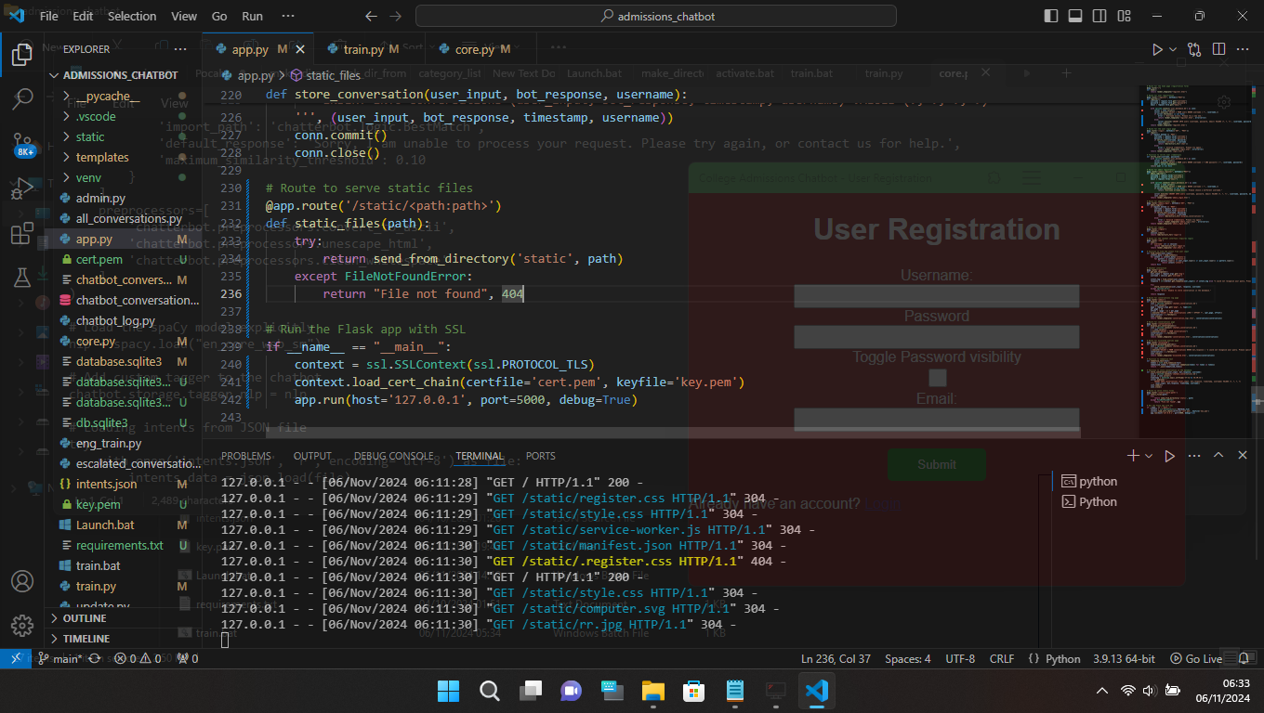1264x713 pixels.
Task: Open changes with the compare icon in the editor toolbar
Action: 1194,49
